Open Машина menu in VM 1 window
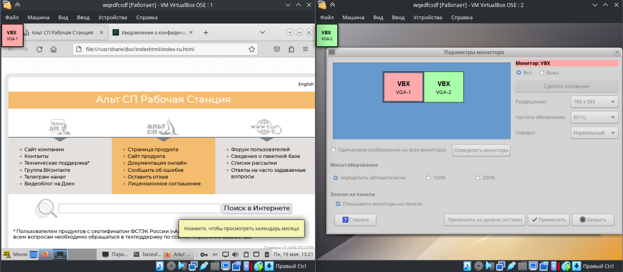Screen dimensions: 623x272 pyautogui.click(x=38, y=17)
